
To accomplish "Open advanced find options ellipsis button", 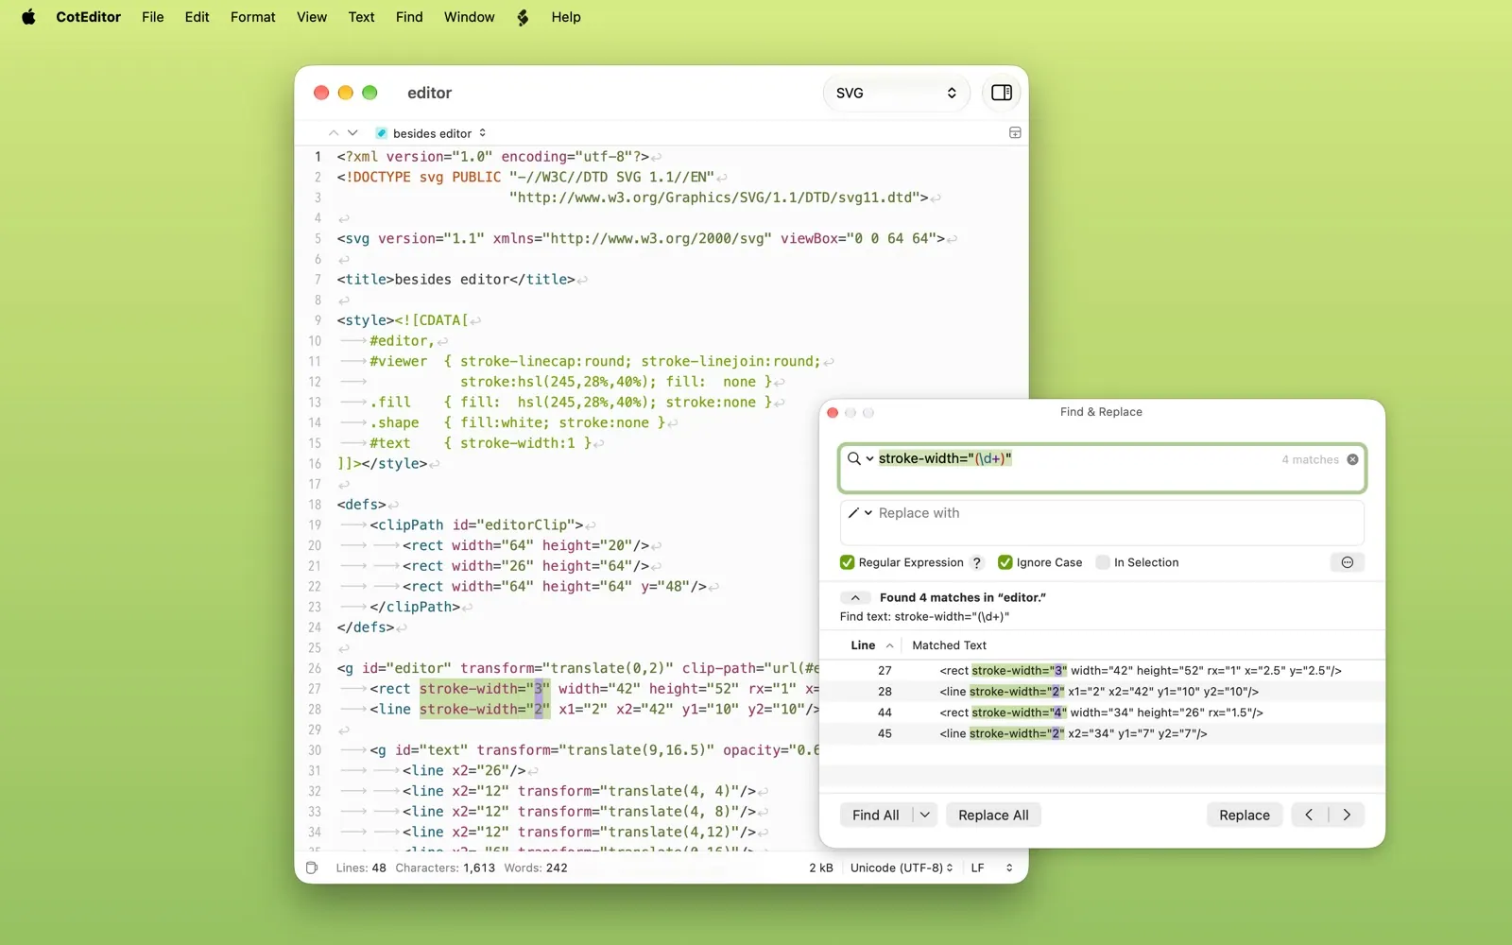I will [x=1348, y=562].
